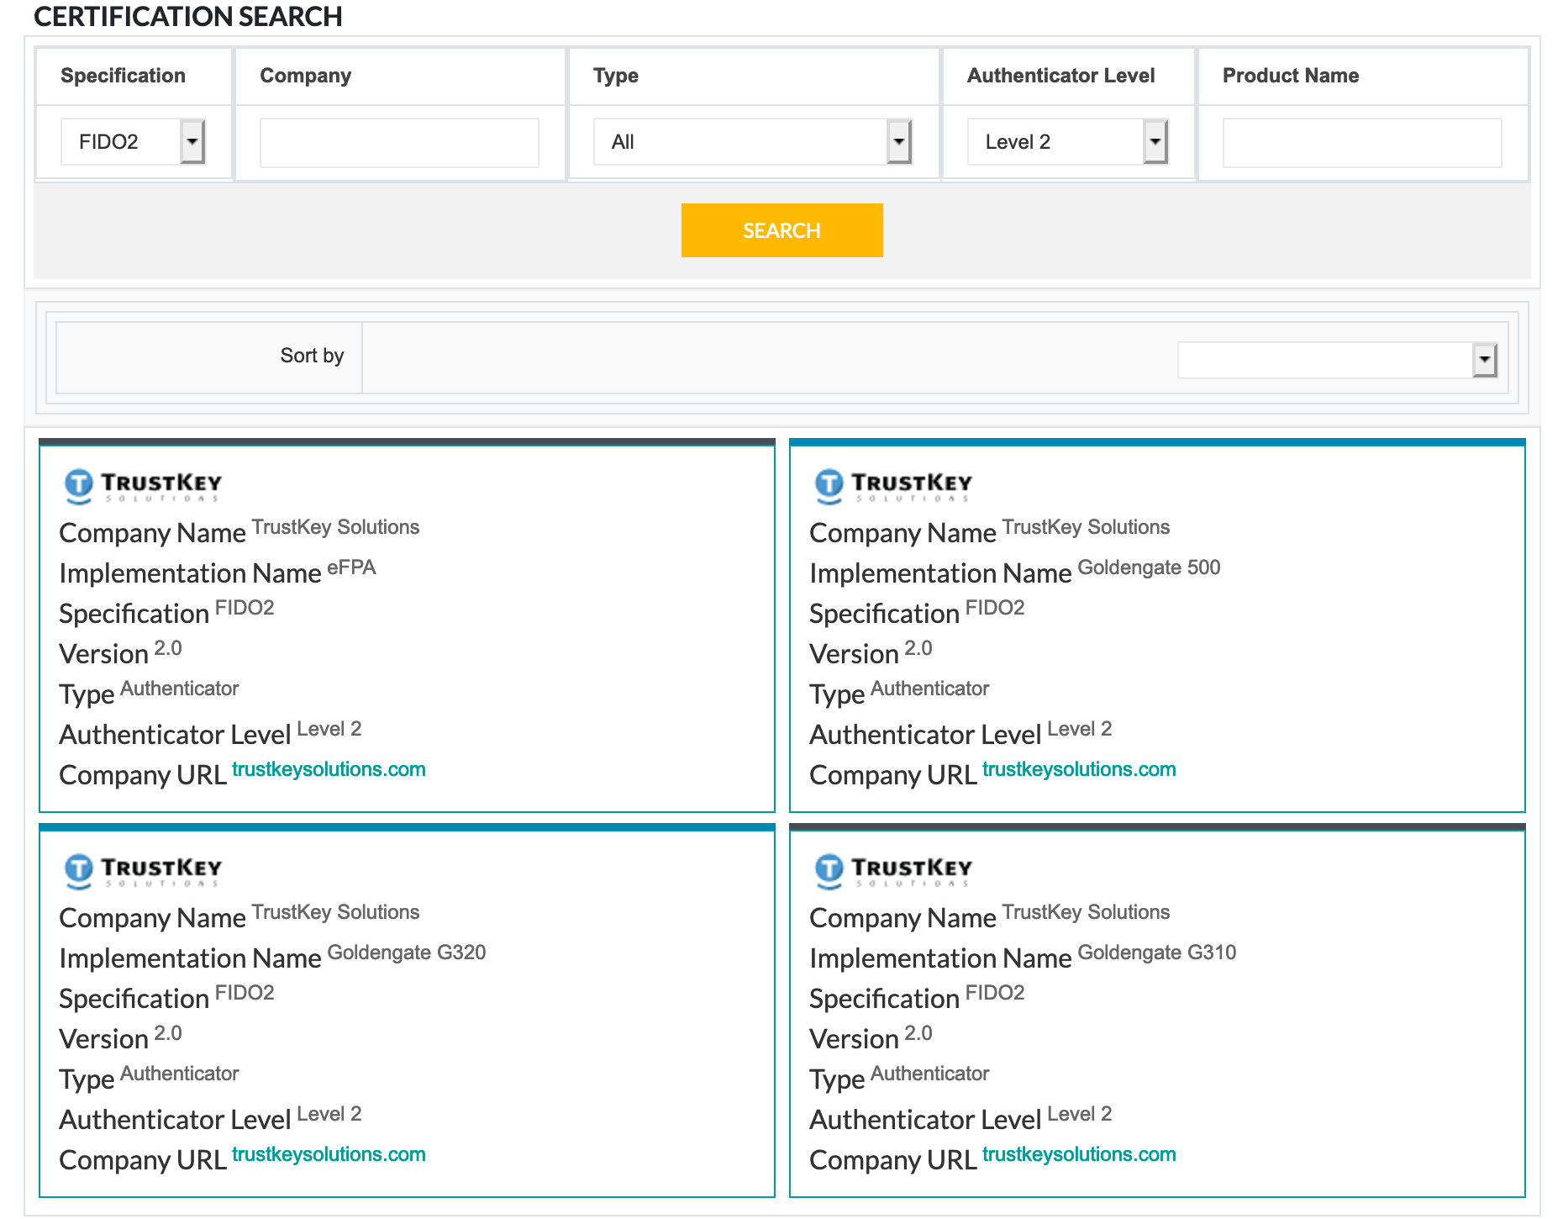1563x1219 pixels.
Task: Click the TrustKey logo on eFPA card
Action: 144,486
